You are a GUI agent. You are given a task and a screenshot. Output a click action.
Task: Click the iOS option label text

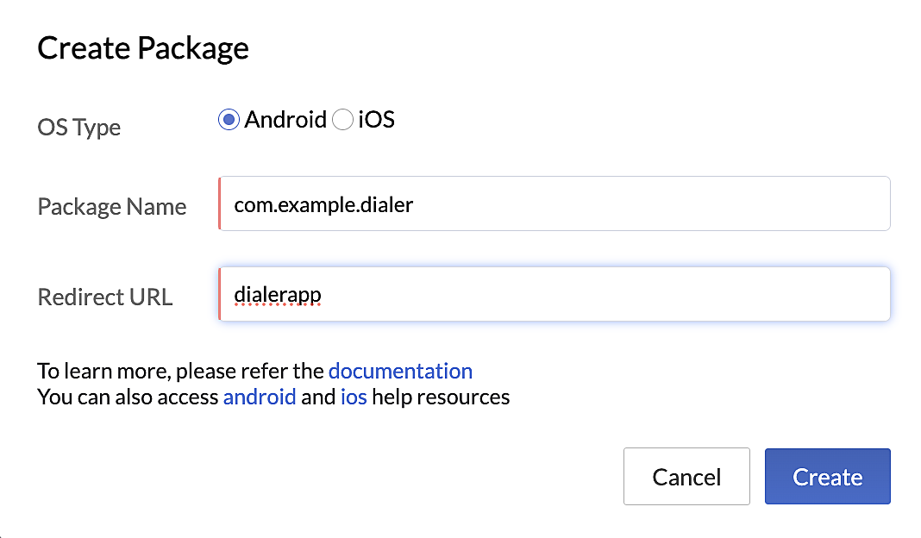tap(377, 120)
